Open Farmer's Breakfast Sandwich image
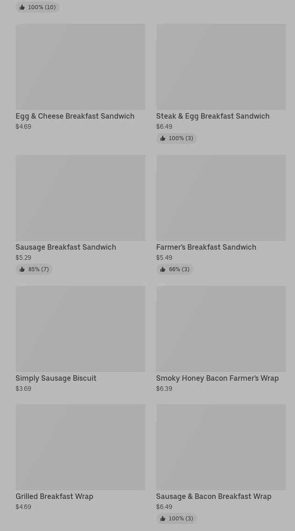 tap(221, 198)
